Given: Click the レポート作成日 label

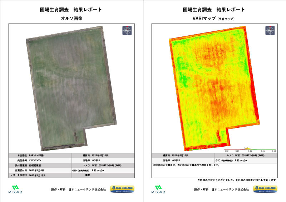Looking at the screenshot, I should (x=19, y=175).
